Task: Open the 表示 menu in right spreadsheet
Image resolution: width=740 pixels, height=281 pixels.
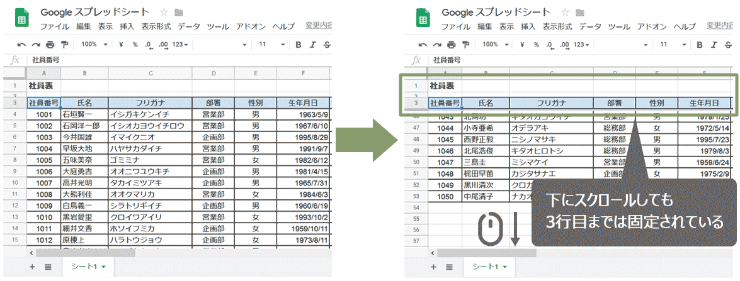Action: tap(507, 26)
